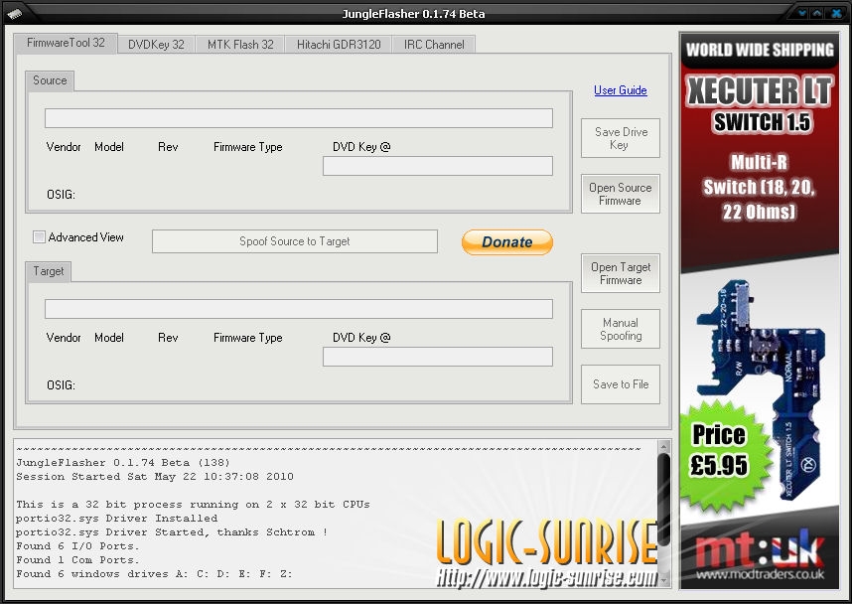852x604 pixels.
Task: Open the DVDKey 32 tab
Action: [x=157, y=45]
